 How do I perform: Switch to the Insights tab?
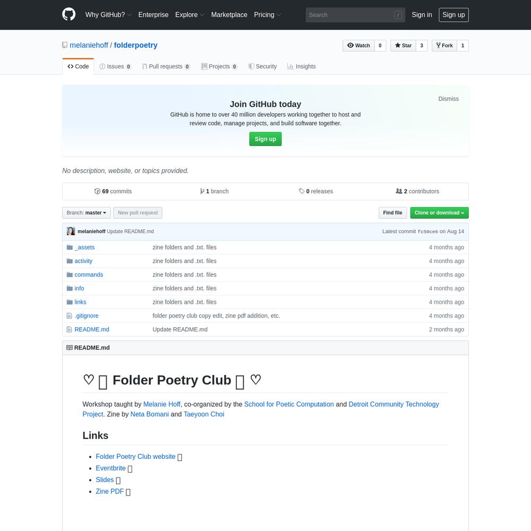point(302,66)
